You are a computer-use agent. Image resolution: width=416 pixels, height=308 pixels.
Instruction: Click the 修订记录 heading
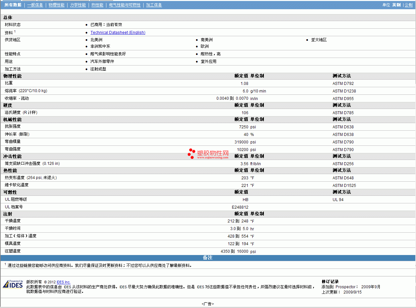pyautogui.click(x=330, y=282)
